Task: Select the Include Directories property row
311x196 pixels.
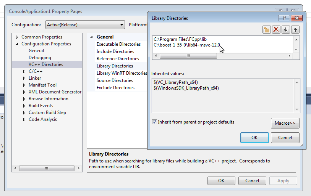Action: (115, 51)
